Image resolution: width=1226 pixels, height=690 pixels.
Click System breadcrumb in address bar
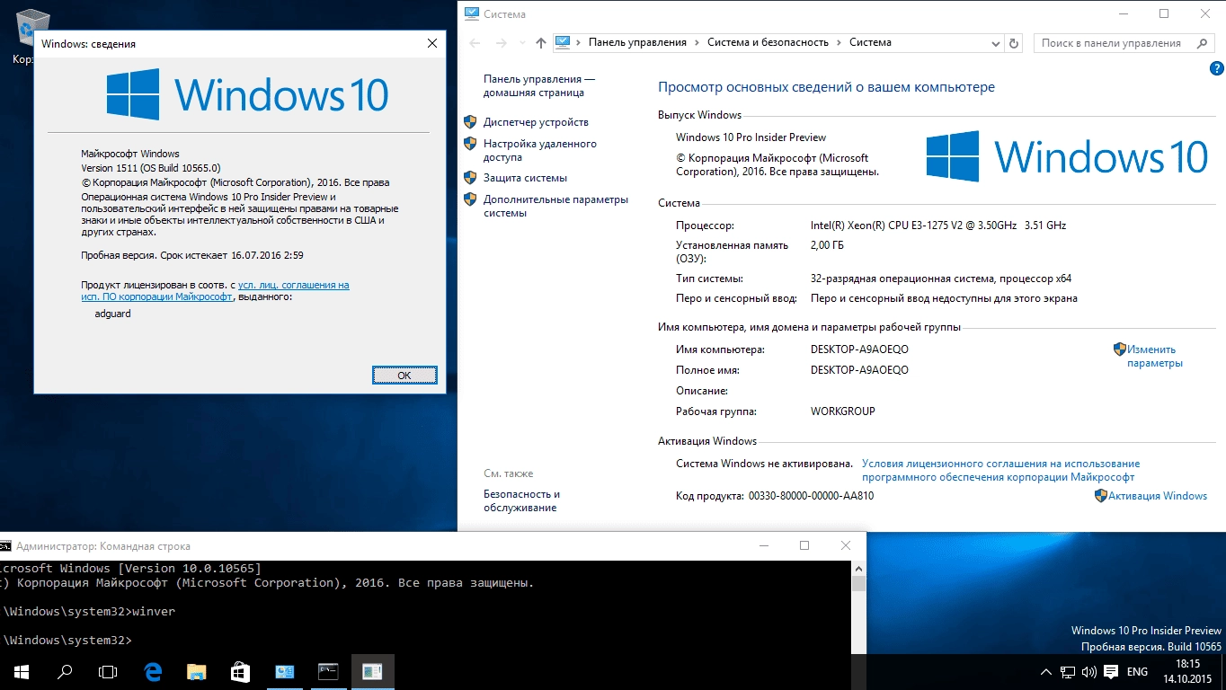(870, 42)
